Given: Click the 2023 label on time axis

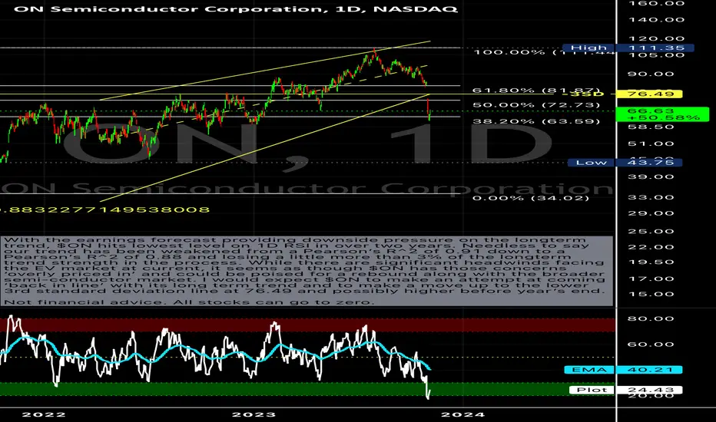Looking at the screenshot, I should pos(254,414).
